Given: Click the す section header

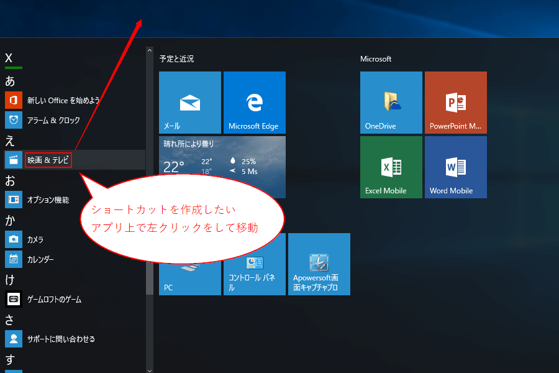Looking at the screenshot, I should coord(10,359).
